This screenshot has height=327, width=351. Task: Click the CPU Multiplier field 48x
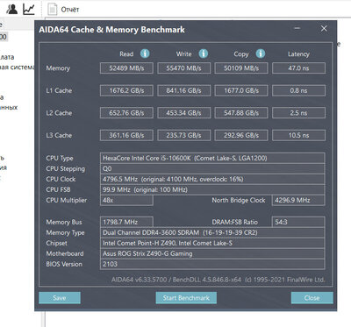click(x=126, y=200)
